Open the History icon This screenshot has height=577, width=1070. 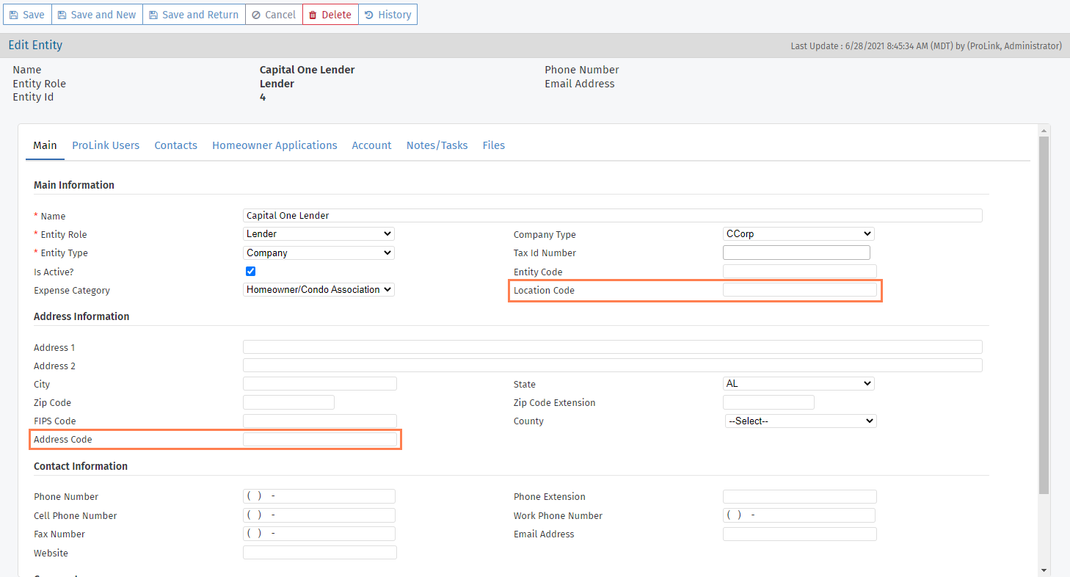pos(367,14)
